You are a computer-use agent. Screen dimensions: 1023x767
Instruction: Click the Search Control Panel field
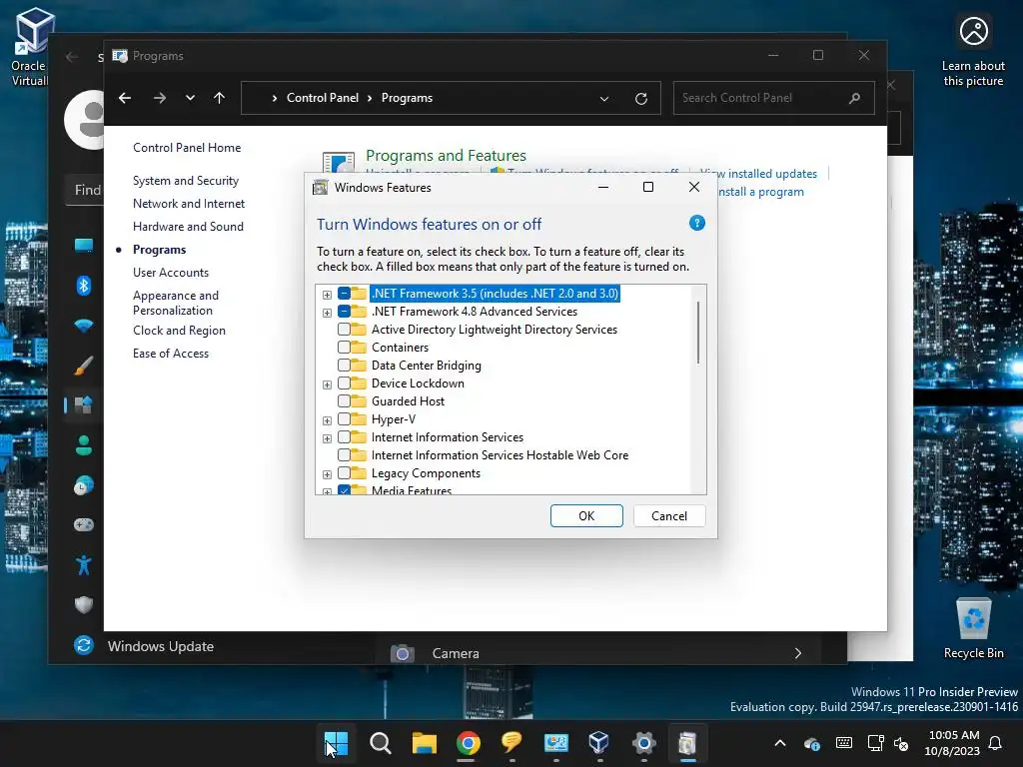[x=773, y=98]
